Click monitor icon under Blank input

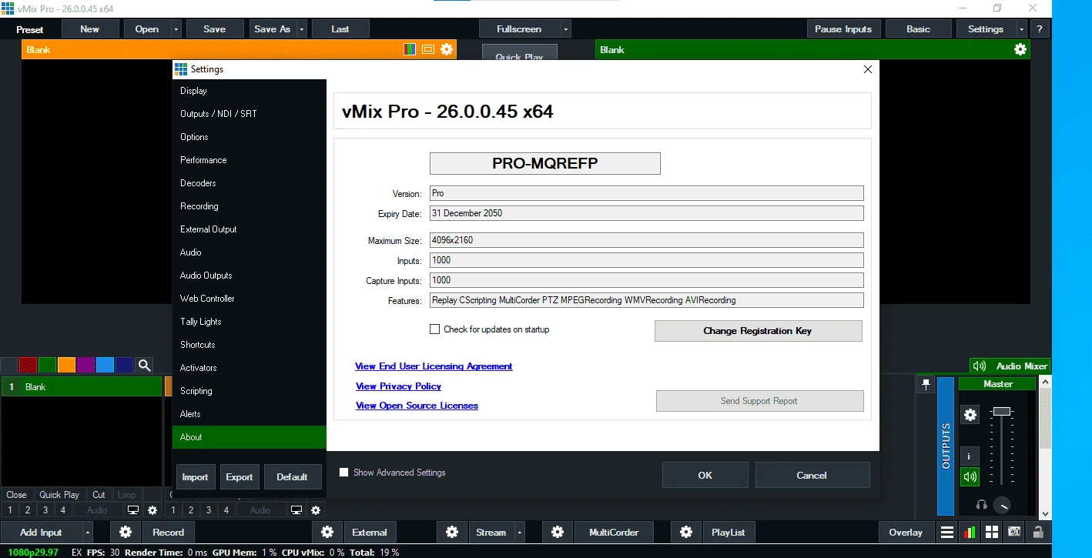click(133, 510)
